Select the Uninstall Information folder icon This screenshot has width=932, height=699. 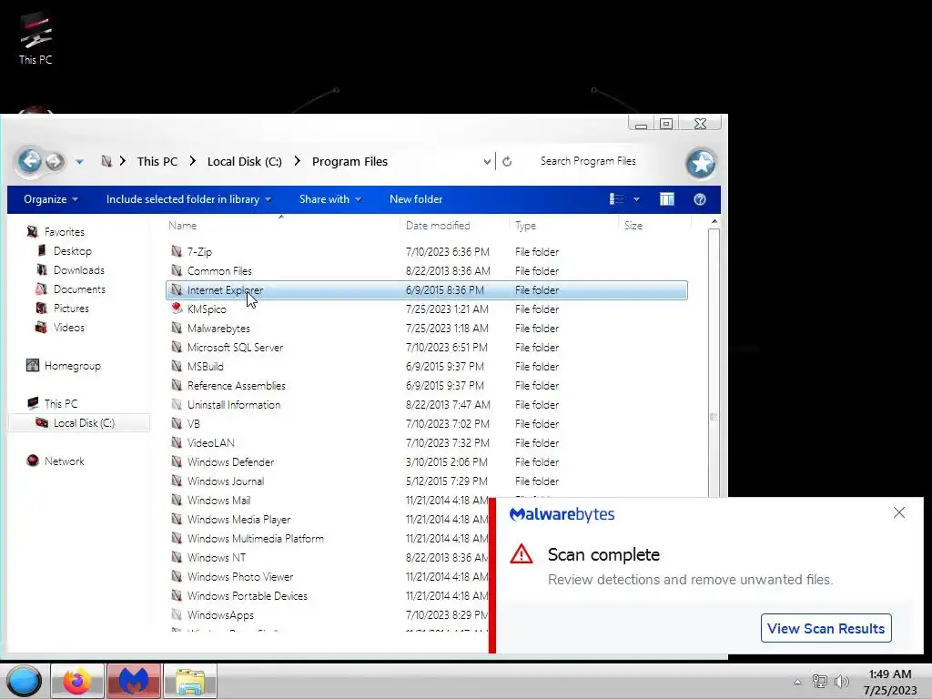tap(177, 404)
